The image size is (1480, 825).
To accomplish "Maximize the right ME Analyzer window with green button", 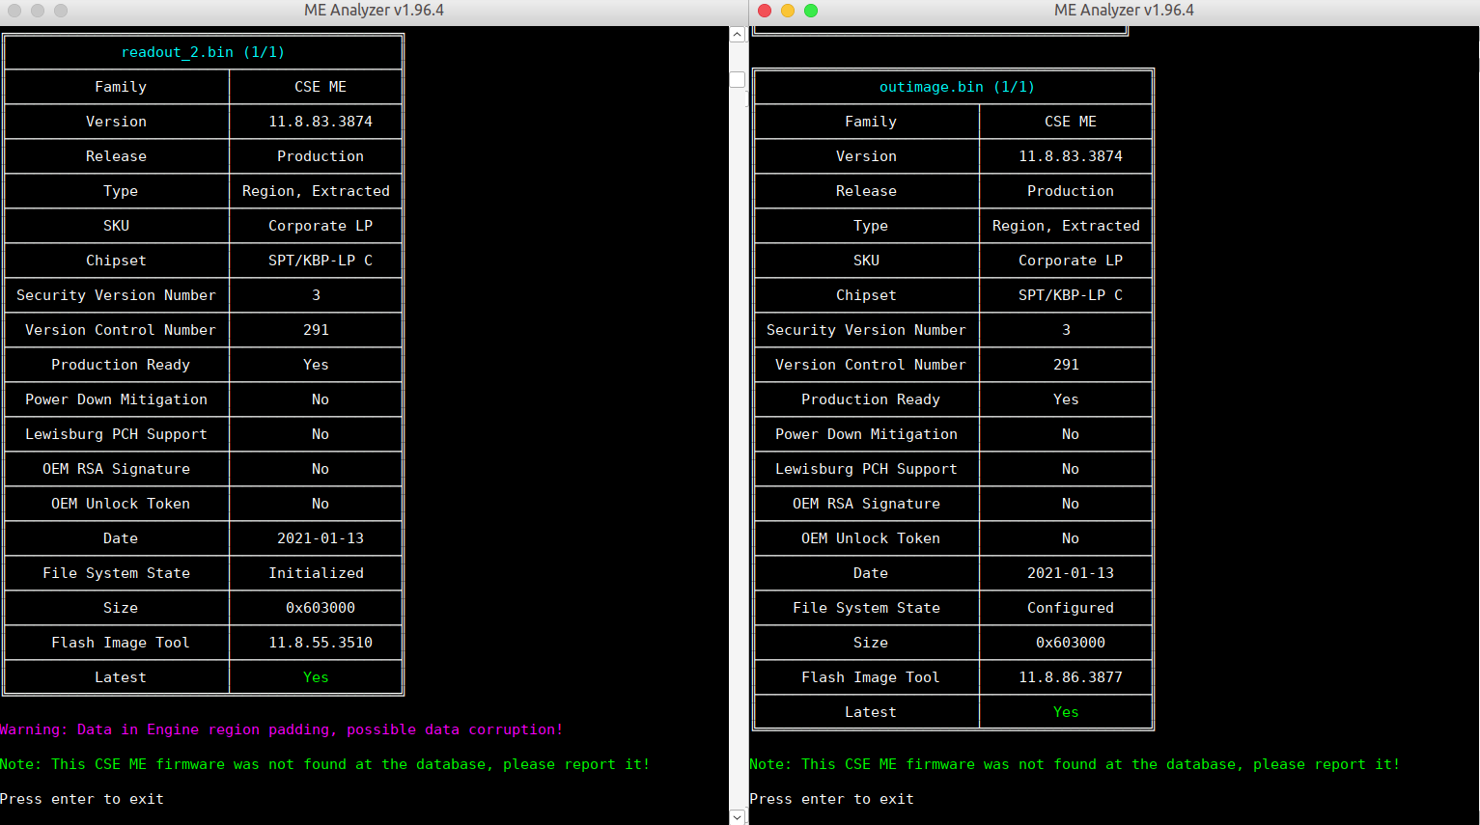I will [x=811, y=11].
